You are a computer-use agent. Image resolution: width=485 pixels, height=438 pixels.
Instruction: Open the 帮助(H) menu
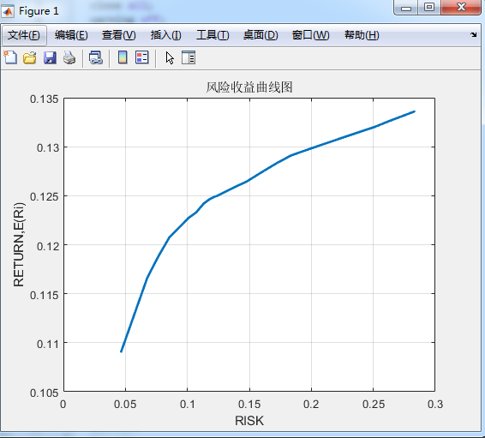click(362, 35)
